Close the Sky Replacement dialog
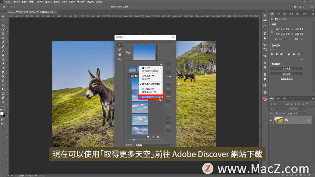The image size is (315, 177). (173, 37)
